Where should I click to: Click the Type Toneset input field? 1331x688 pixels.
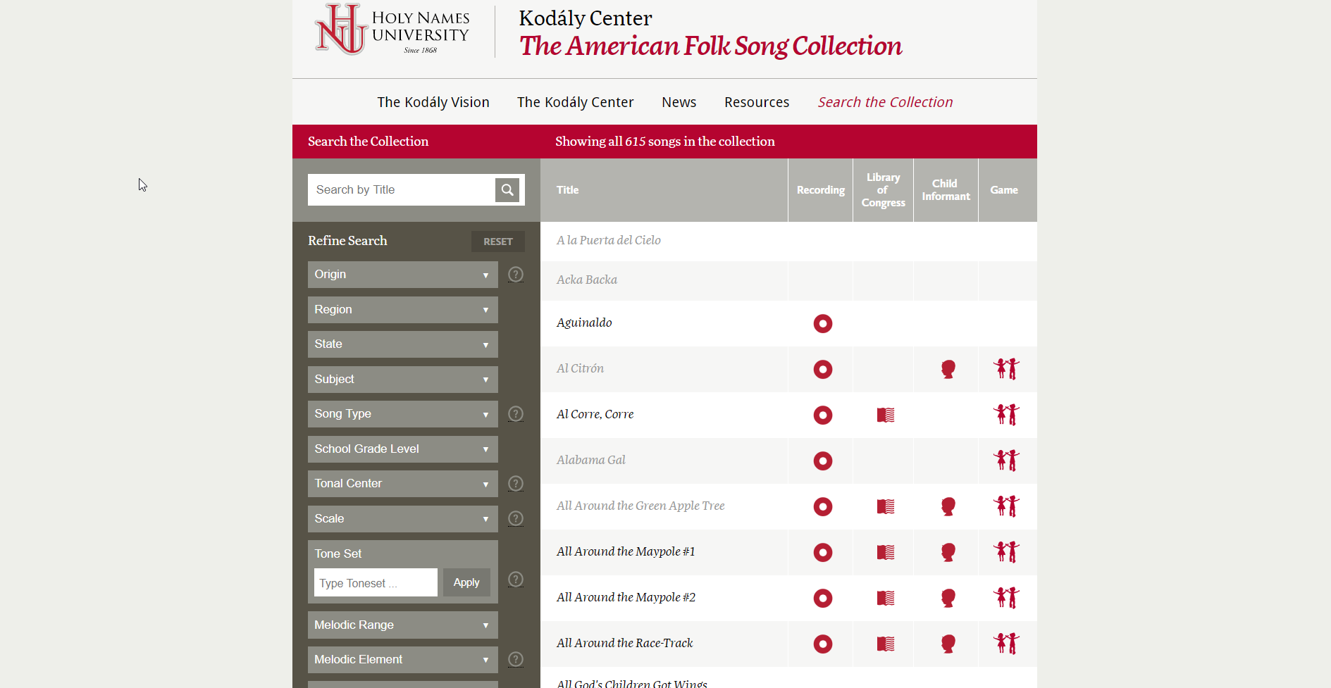click(x=376, y=582)
